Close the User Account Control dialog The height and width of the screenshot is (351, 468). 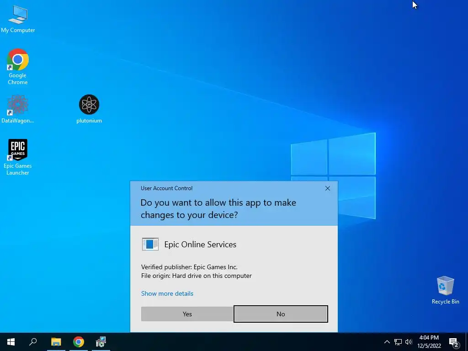point(327,188)
